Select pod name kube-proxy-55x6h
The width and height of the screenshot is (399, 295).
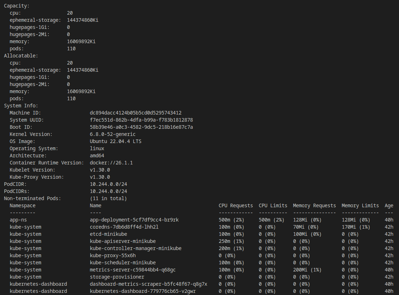click(x=113, y=255)
